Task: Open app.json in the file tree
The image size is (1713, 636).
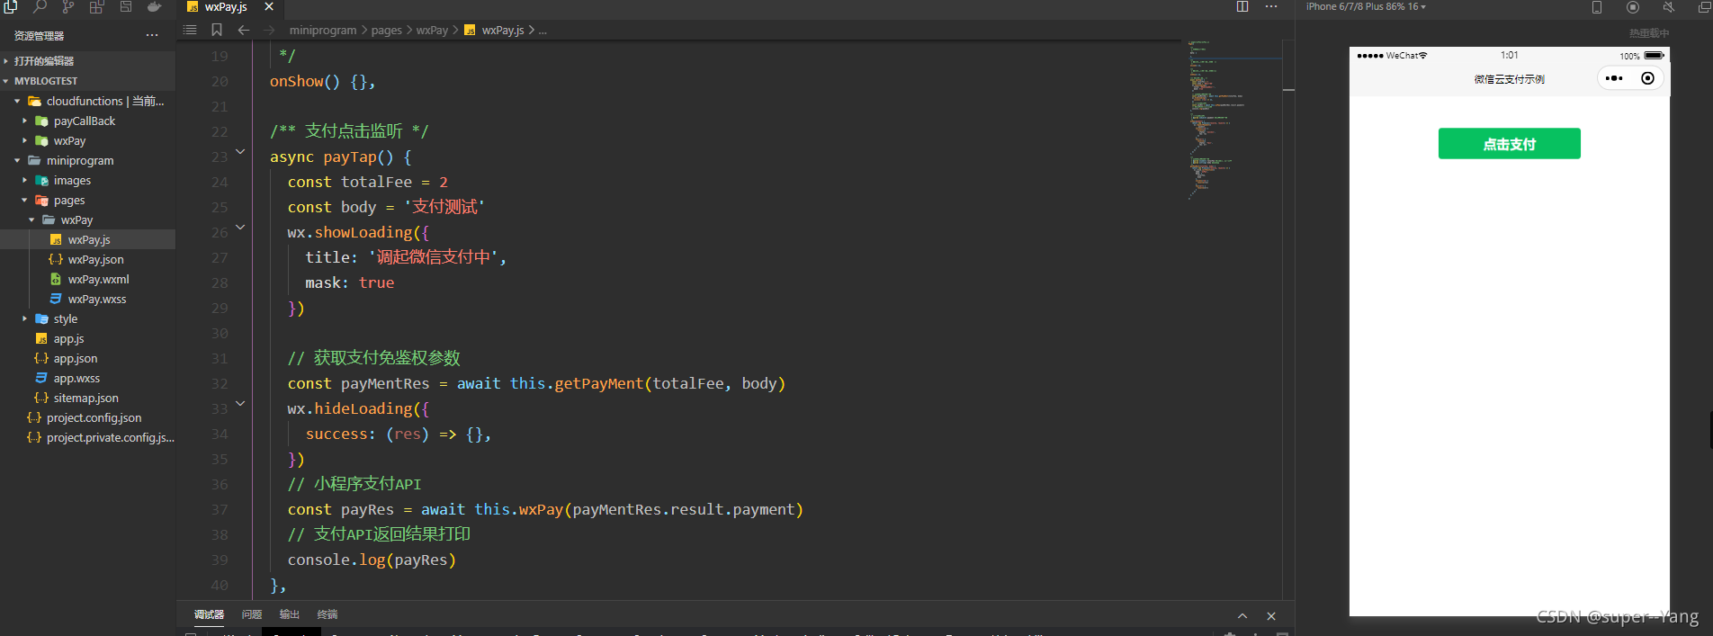Action: [x=88, y=358]
